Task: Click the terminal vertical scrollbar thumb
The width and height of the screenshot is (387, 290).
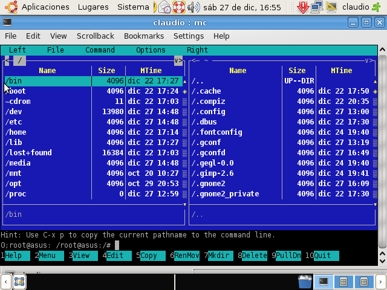Action: (382, 152)
